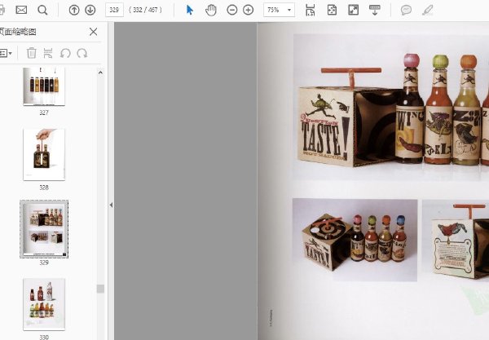Open the search magnifier tool
This screenshot has width=489, height=340.
click(42, 10)
